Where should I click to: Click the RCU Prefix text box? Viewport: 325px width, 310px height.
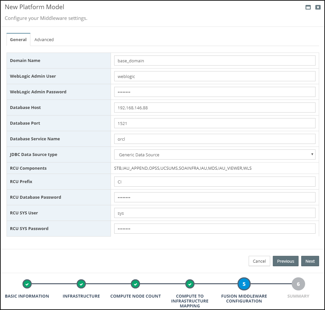point(214,182)
